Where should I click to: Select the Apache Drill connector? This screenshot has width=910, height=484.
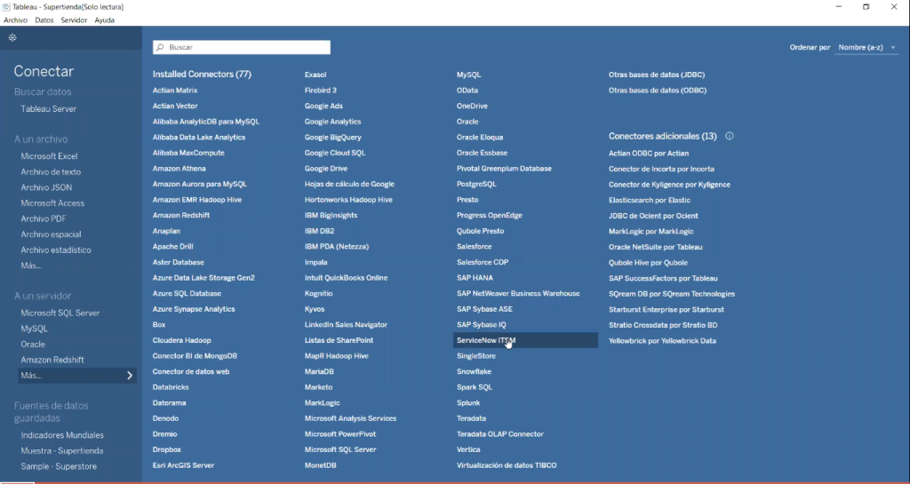coord(173,247)
